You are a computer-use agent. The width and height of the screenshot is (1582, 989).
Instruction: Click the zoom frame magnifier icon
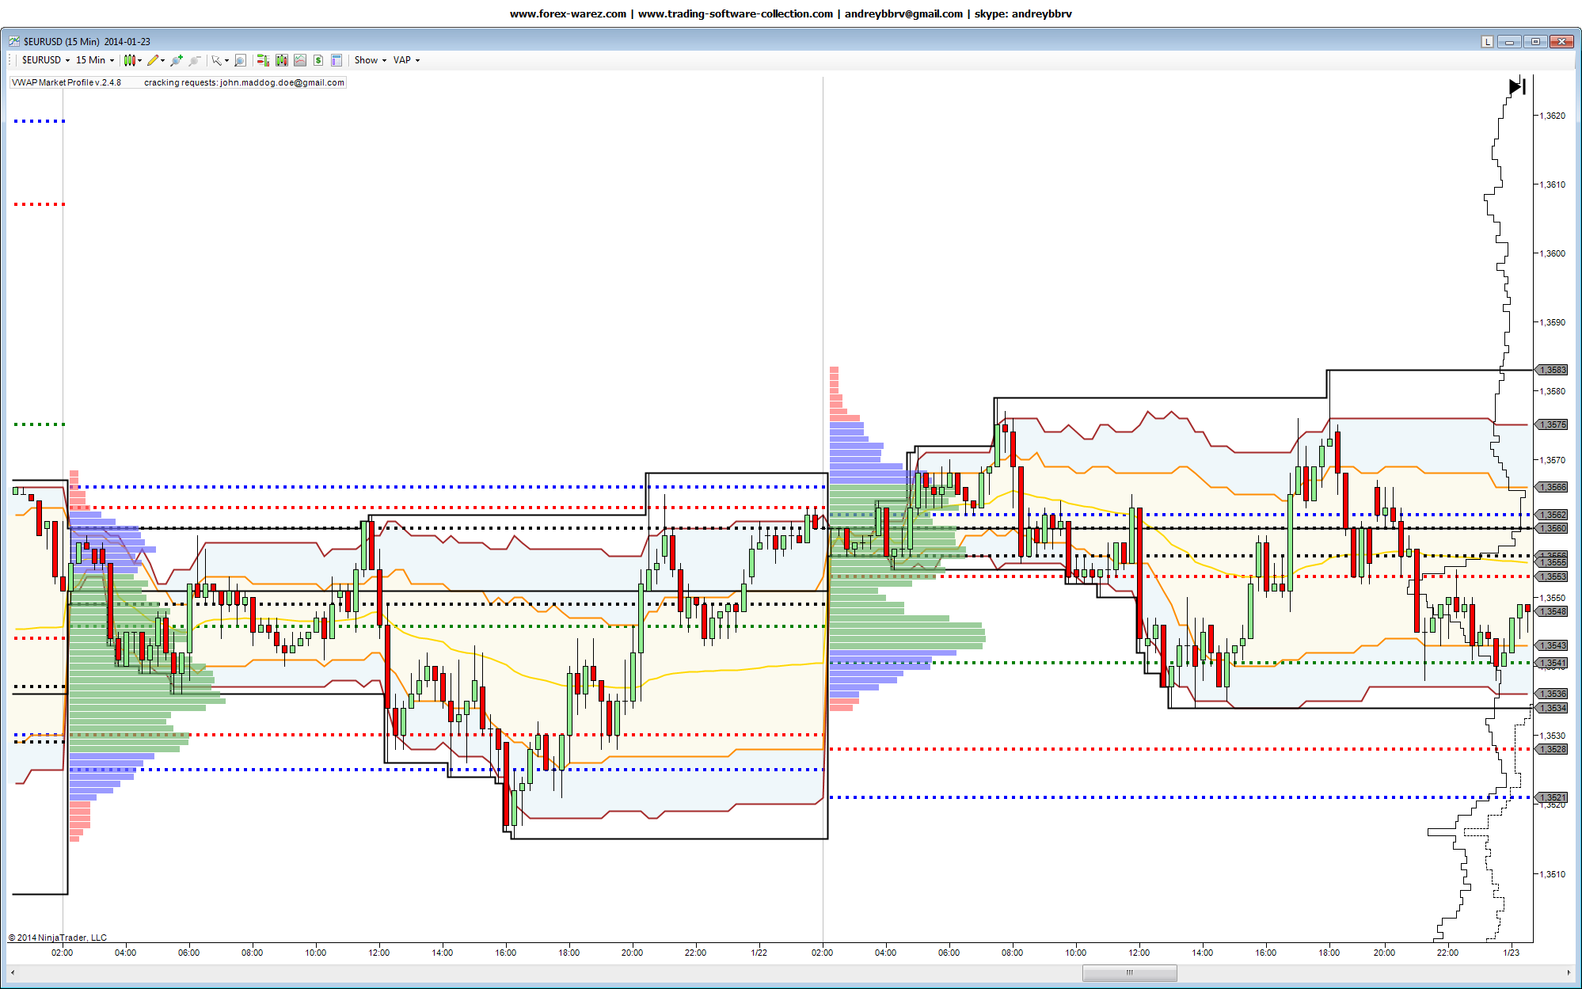click(x=241, y=60)
